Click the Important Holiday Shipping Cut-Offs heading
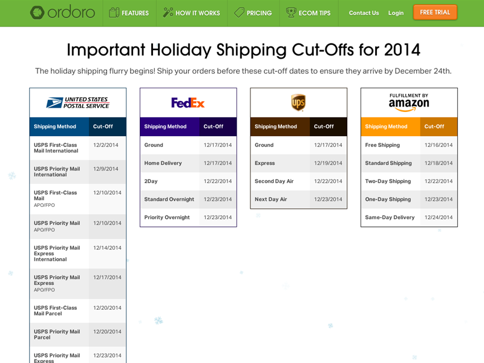Viewport: 484px width, 363px height. (x=242, y=50)
